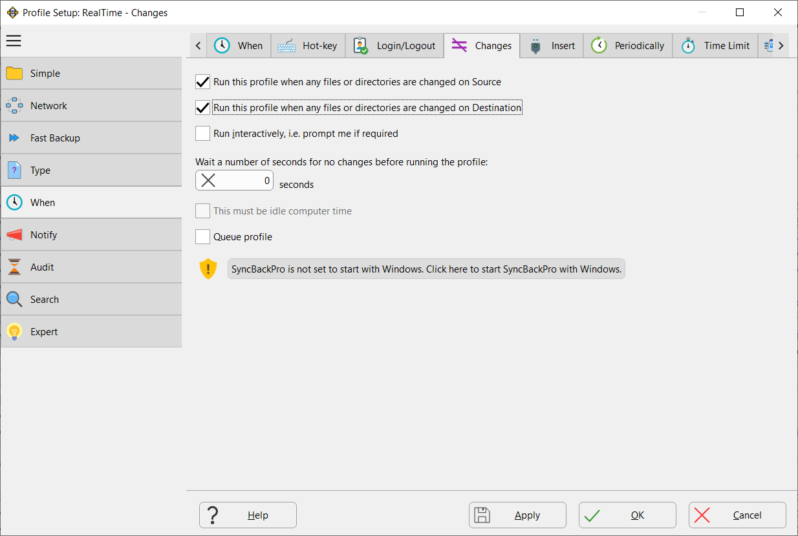Close the Profile Setup window
Image resolution: width=798 pixels, height=536 pixels.
pos(779,12)
